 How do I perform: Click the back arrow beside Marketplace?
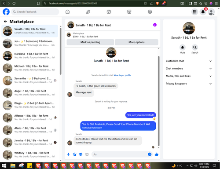[x=5, y=22]
